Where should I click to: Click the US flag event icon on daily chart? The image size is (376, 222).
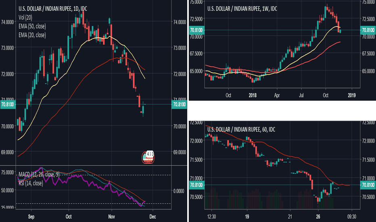tap(148, 157)
